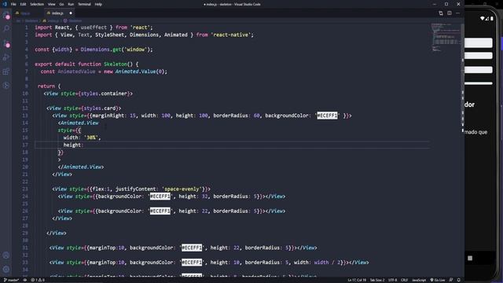Place cursor after 'height:' on line 17
Viewport: 503px width, 283px height.
(83, 145)
